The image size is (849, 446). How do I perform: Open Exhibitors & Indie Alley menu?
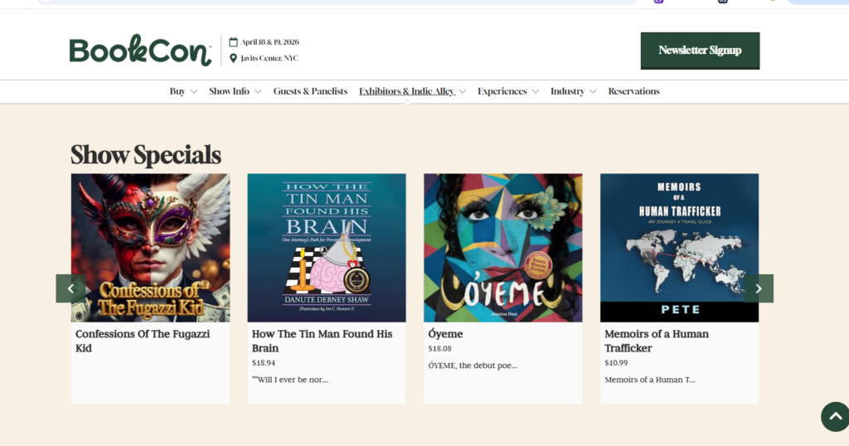pyautogui.click(x=407, y=91)
